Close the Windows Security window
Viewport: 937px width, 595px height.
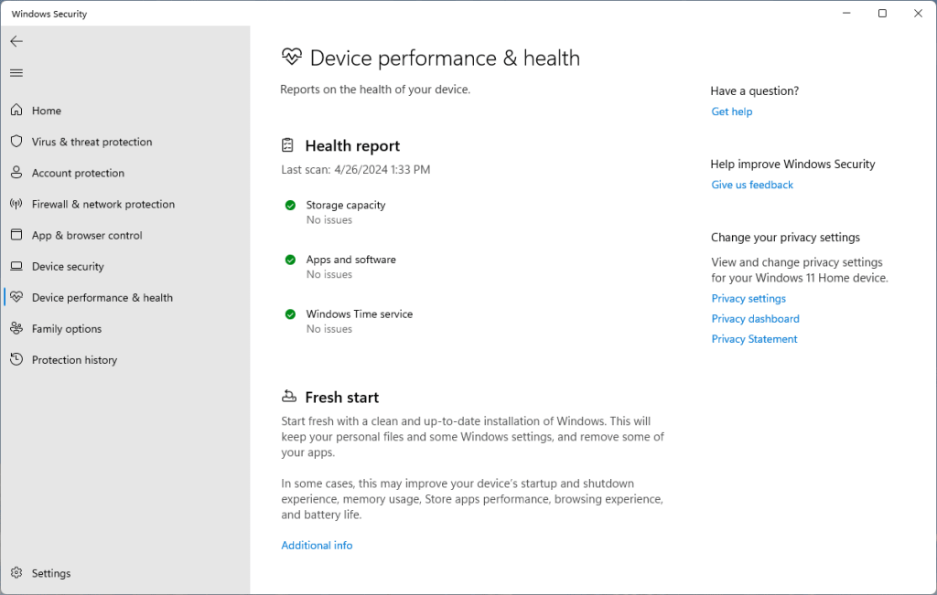[918, 13]
